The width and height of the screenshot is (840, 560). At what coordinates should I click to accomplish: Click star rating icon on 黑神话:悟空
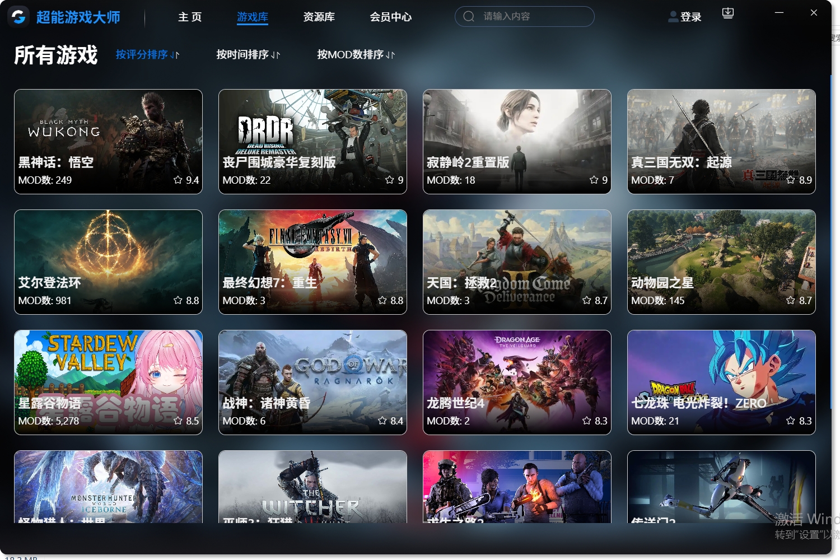click(178, 180)
